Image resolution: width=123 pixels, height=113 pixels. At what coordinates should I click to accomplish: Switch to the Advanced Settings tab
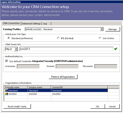(31, 24)
